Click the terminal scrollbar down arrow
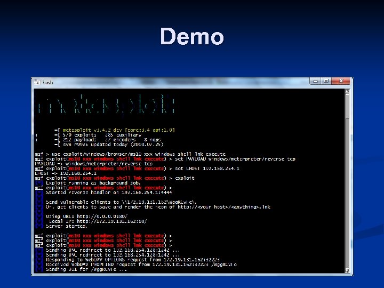This screenshot has width=384, height=288. (x=347, y=270)
